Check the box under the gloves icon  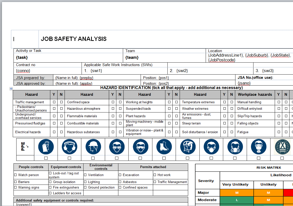point(46,158)
